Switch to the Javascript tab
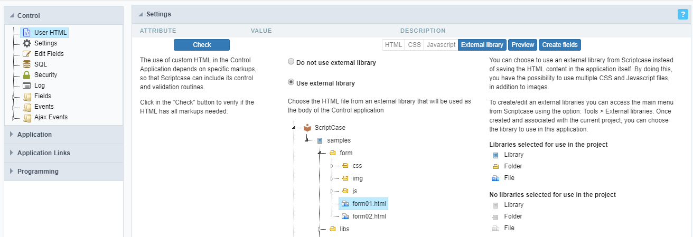Viewport: 693px width, 237px height. coord(441,45)
